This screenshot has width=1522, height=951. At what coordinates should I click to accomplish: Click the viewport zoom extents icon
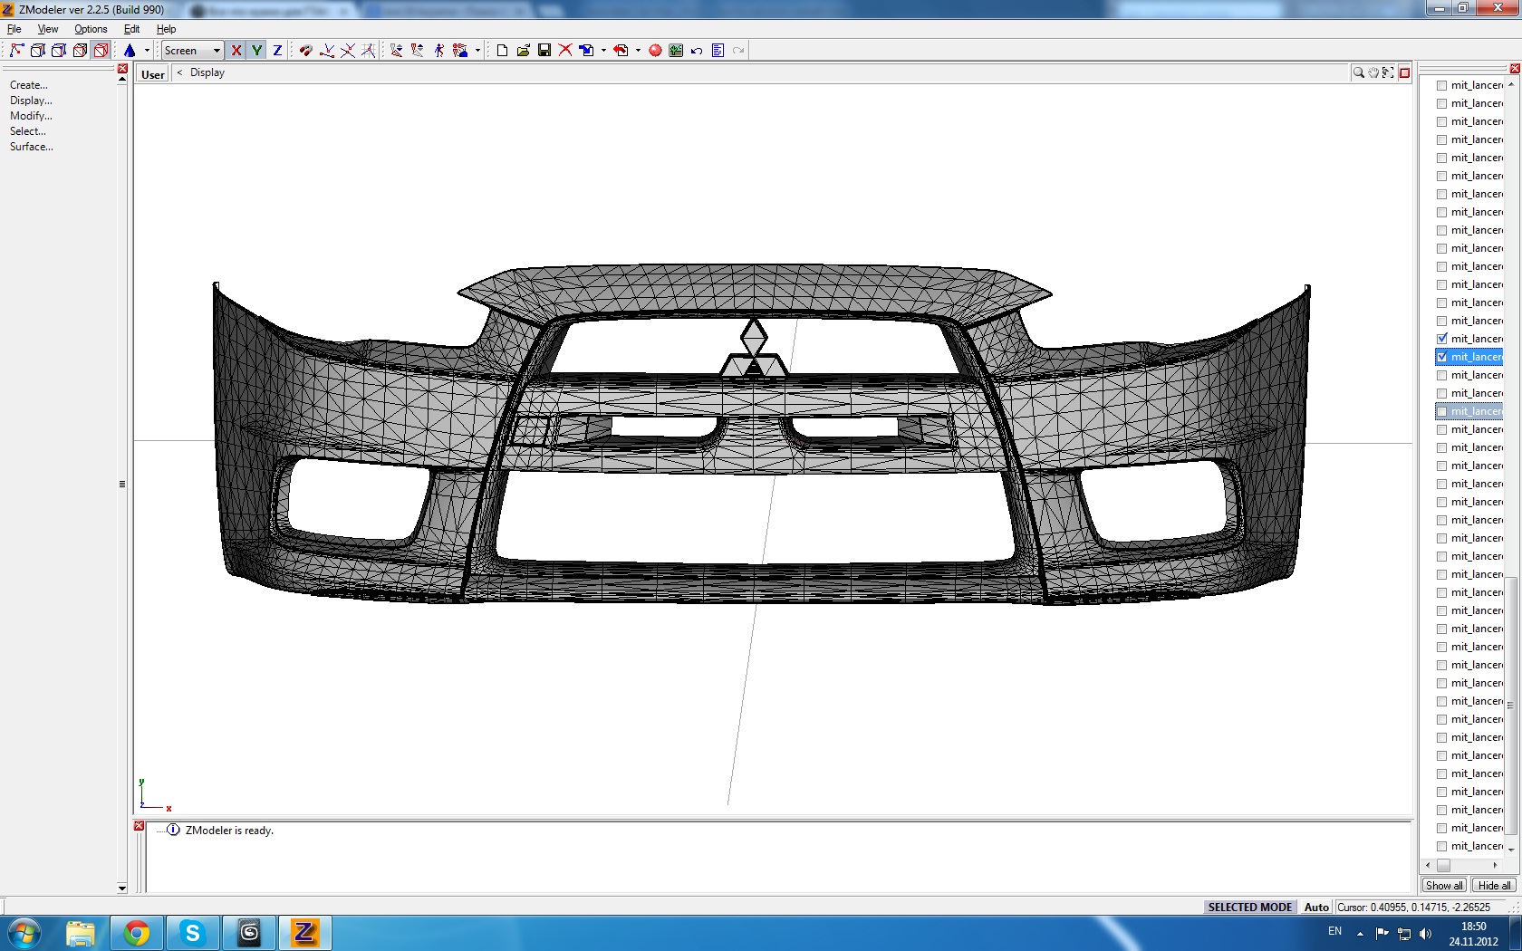pos(1388,72)
